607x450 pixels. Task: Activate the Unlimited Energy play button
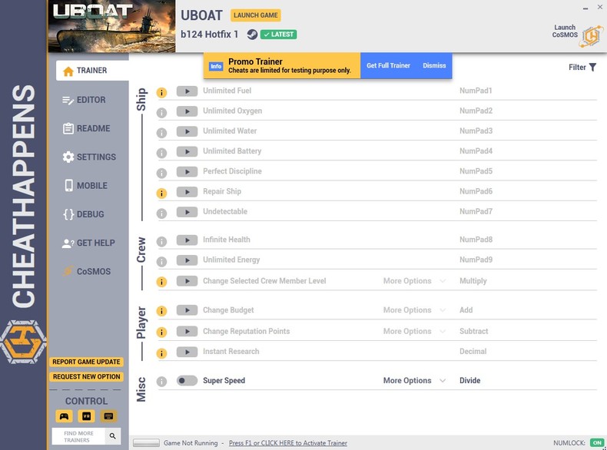[x=187, y=260]
